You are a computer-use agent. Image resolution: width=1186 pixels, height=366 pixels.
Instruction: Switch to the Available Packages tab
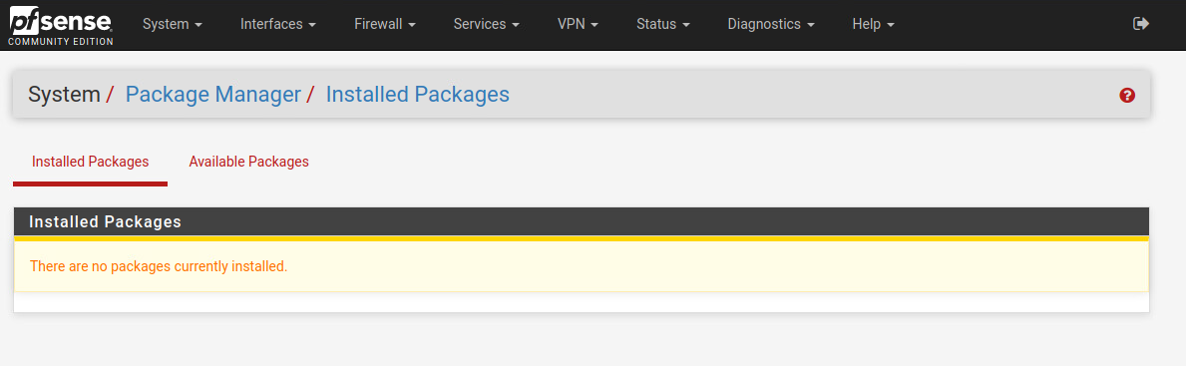(x=248, y=162)
